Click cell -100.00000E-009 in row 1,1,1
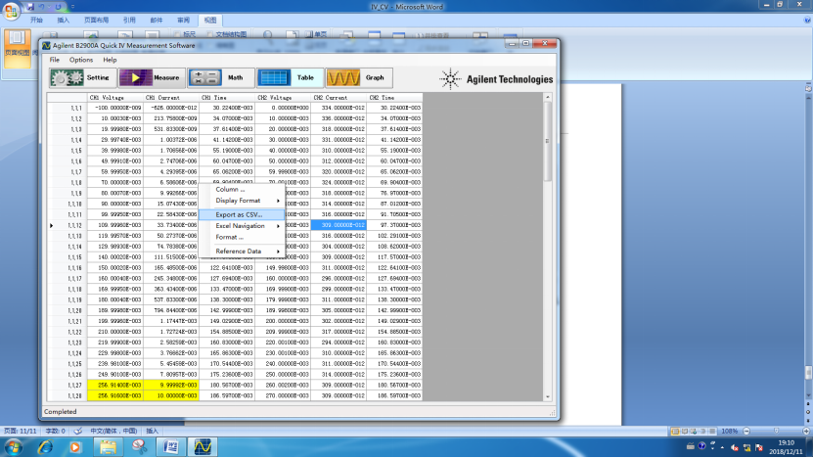Screen dimensions: 813x458 [x=115, y=108]
